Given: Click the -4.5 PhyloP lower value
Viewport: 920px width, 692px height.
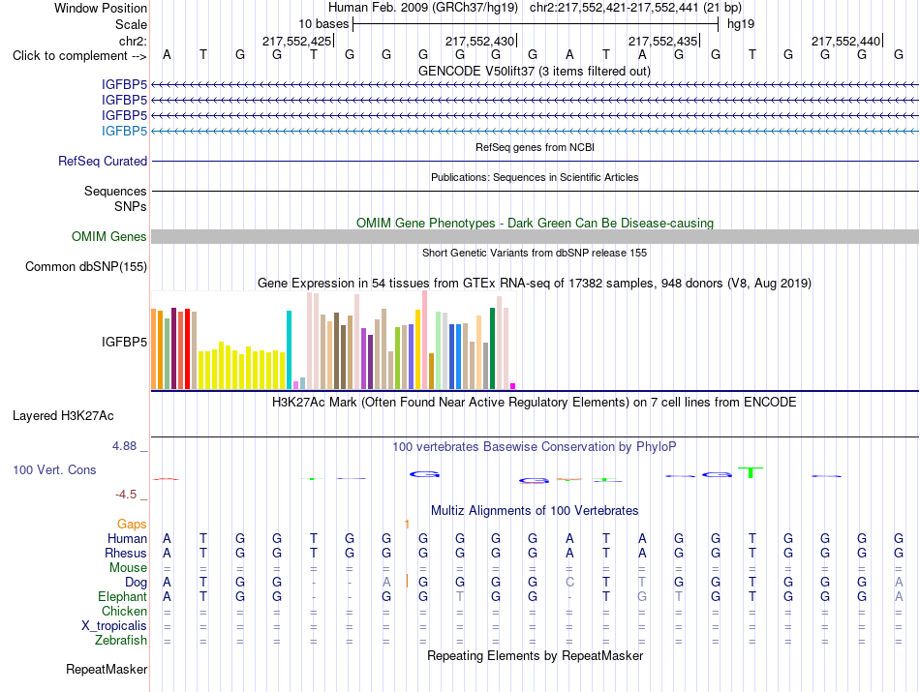Looking at the screenshot, I should pos(126,495).
